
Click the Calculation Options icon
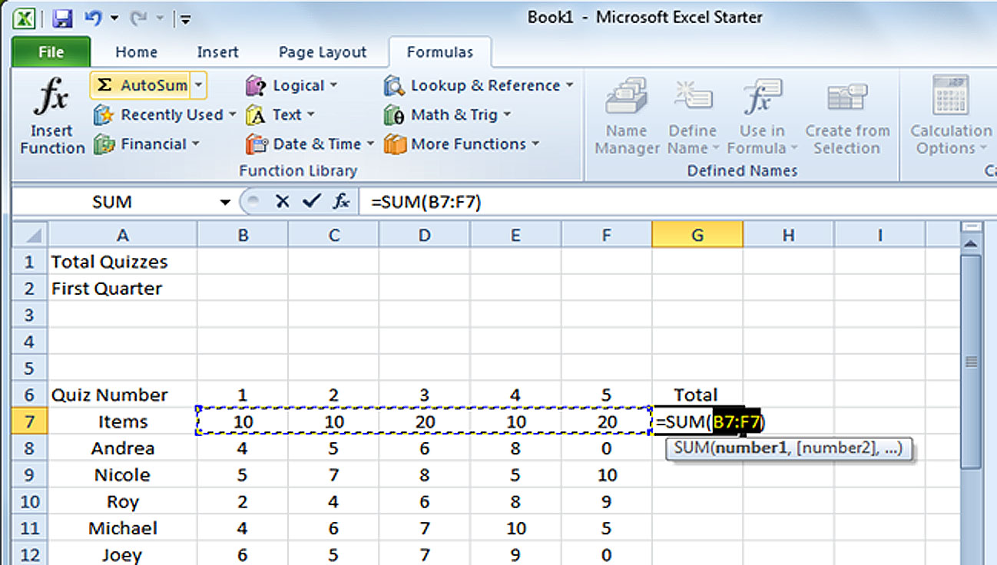tap(951, 95)
